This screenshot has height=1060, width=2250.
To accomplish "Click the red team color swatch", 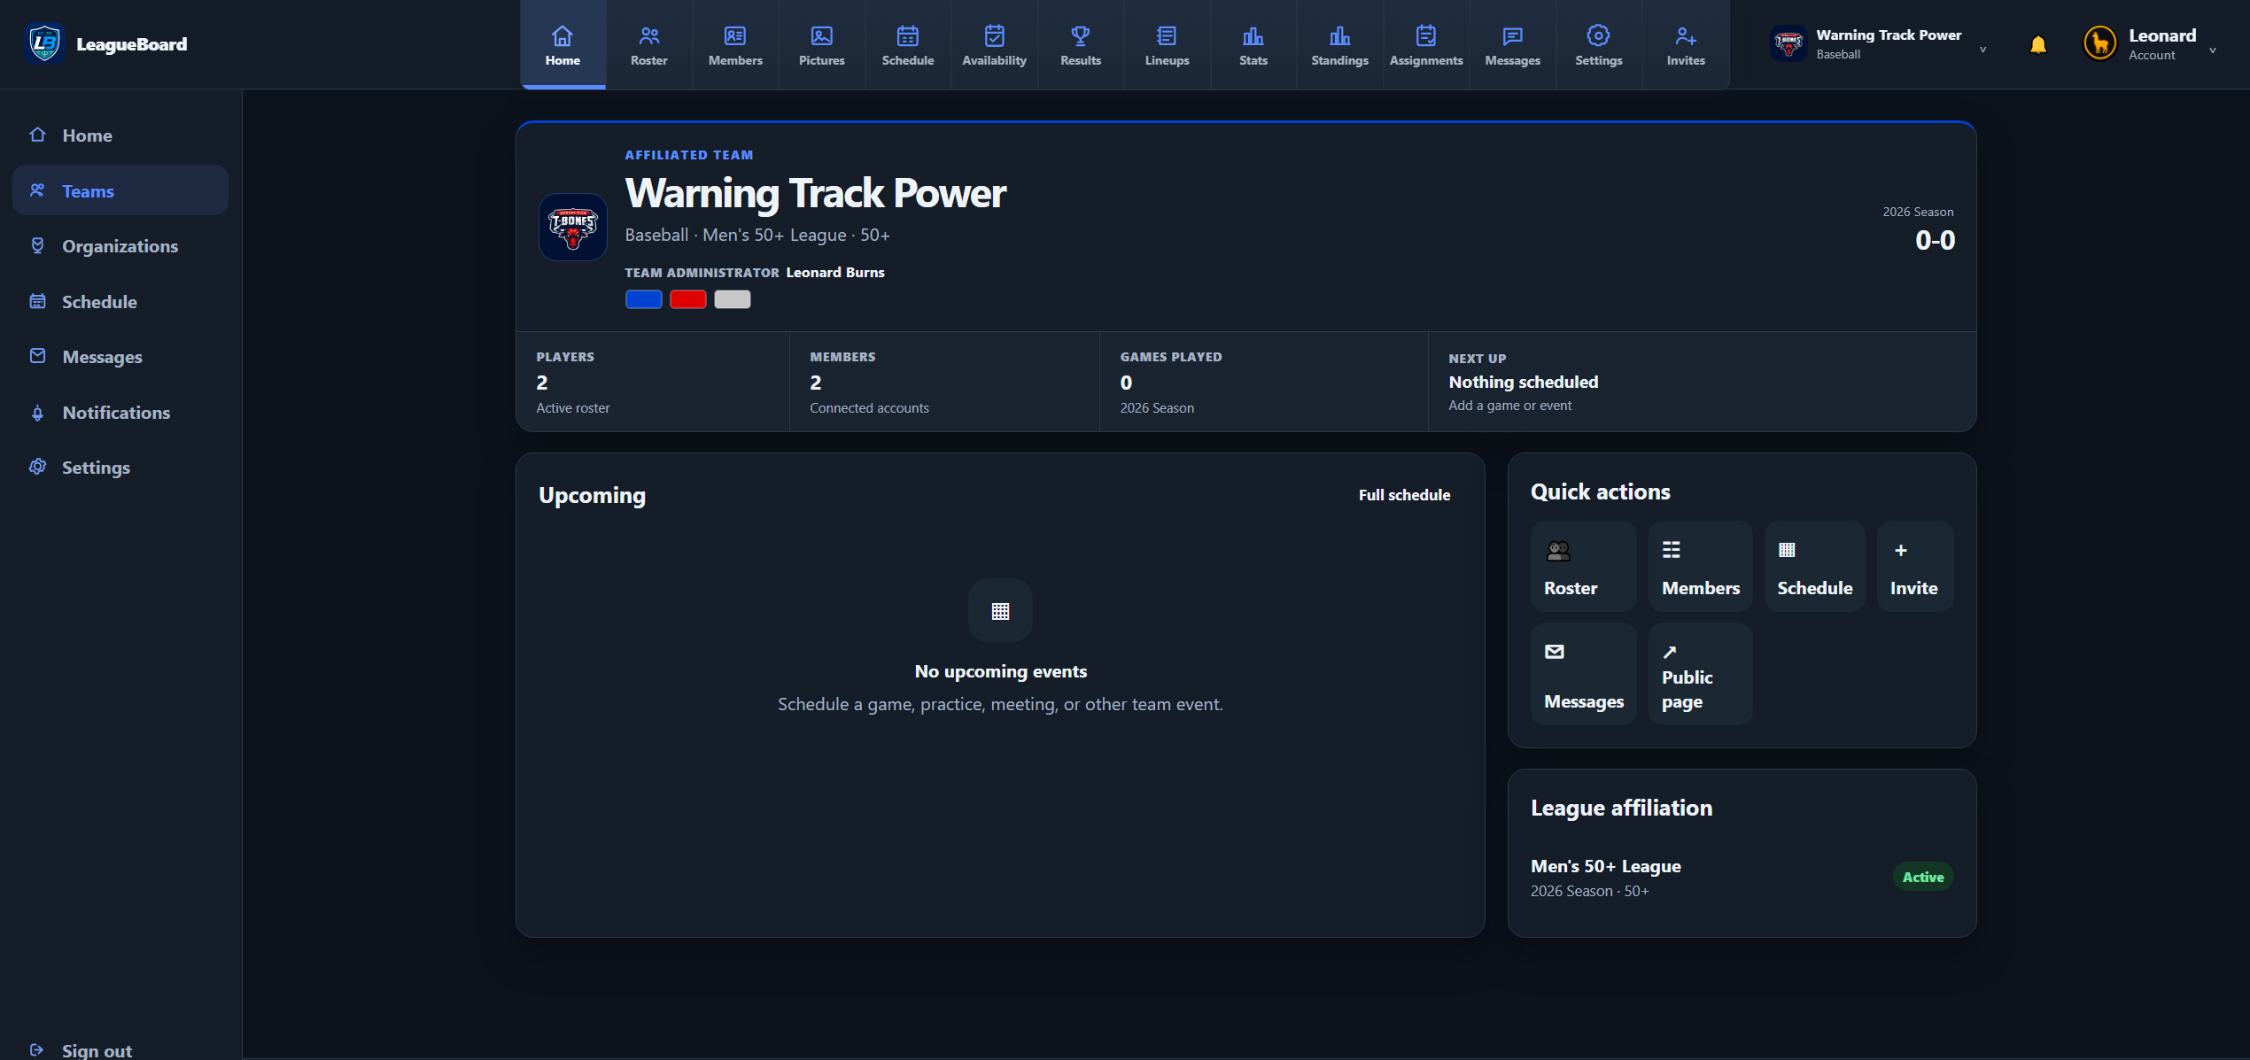I will coord(688,299).
